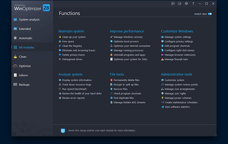Click the Maintain system heading

(71, 31)
